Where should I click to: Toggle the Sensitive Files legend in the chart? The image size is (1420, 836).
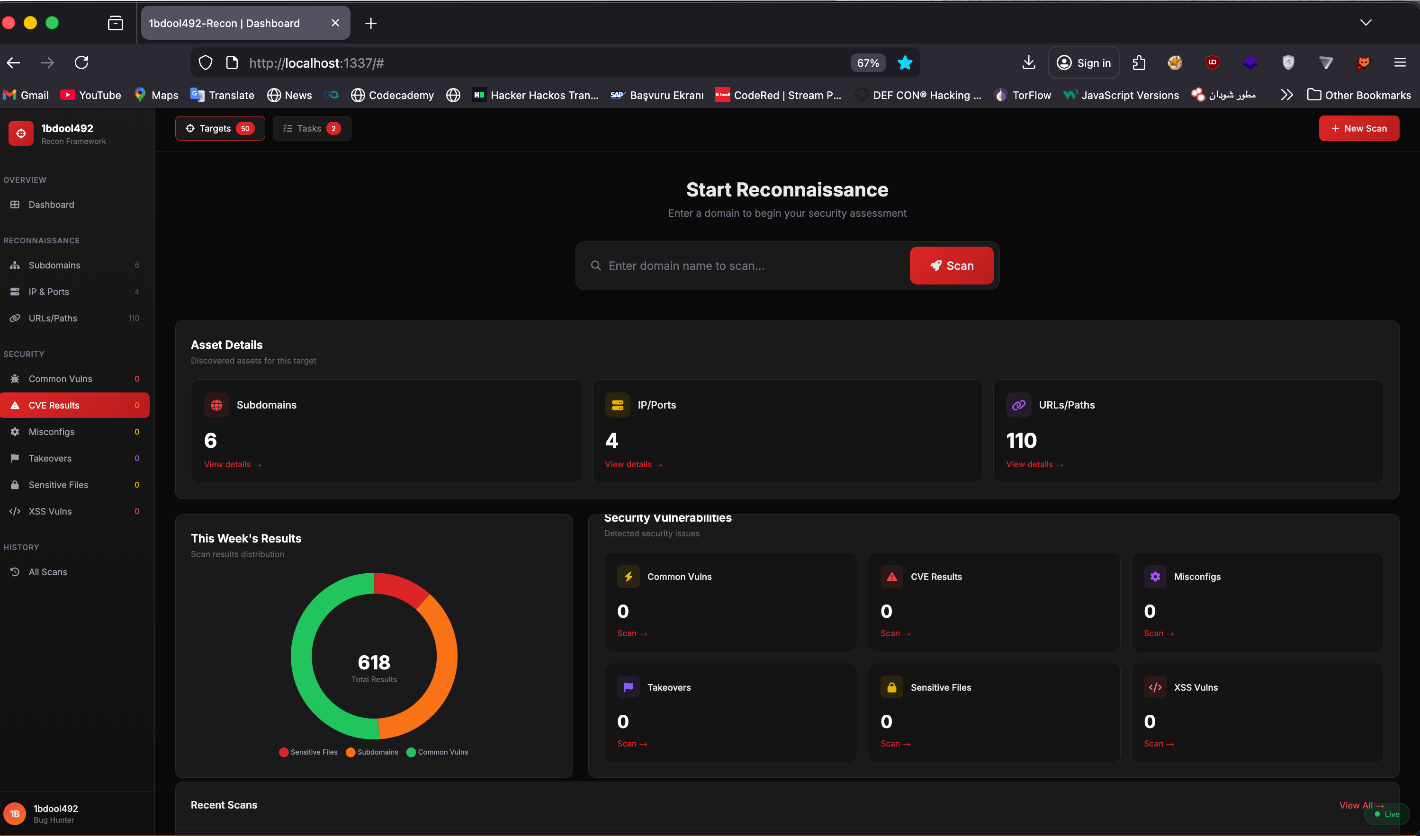pos(308,751)
